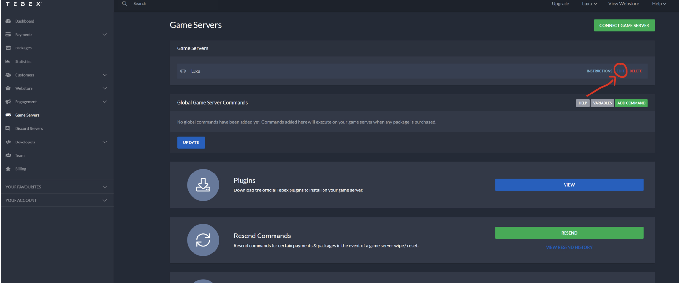This screenshot has height=283, width=679.
Task: Open Instructions for the Luxu server
Action: (x=599, y=71)
